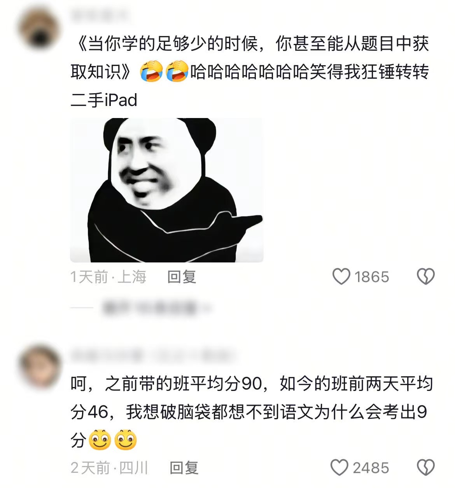View the panda-head meme image full size
Screen dimensions: 455x488
point(167,190)
